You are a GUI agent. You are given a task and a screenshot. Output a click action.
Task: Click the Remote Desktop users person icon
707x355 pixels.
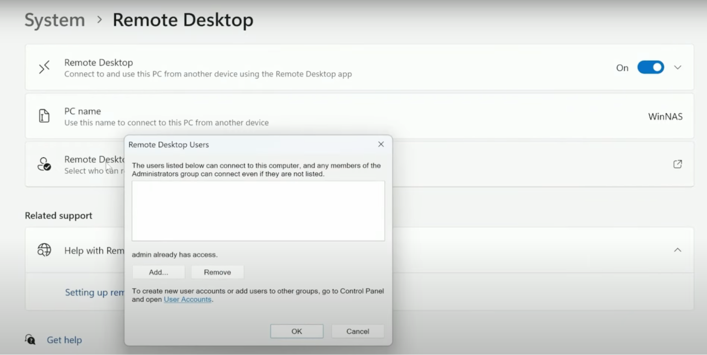[x=44, y=164]
